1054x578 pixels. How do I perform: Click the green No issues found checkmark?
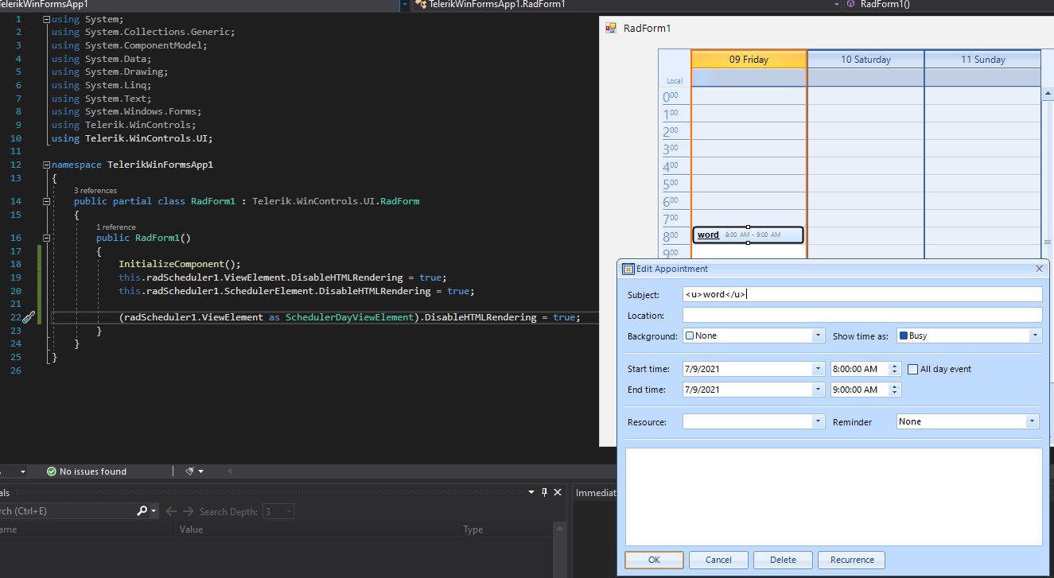click(x=52, y=471)
